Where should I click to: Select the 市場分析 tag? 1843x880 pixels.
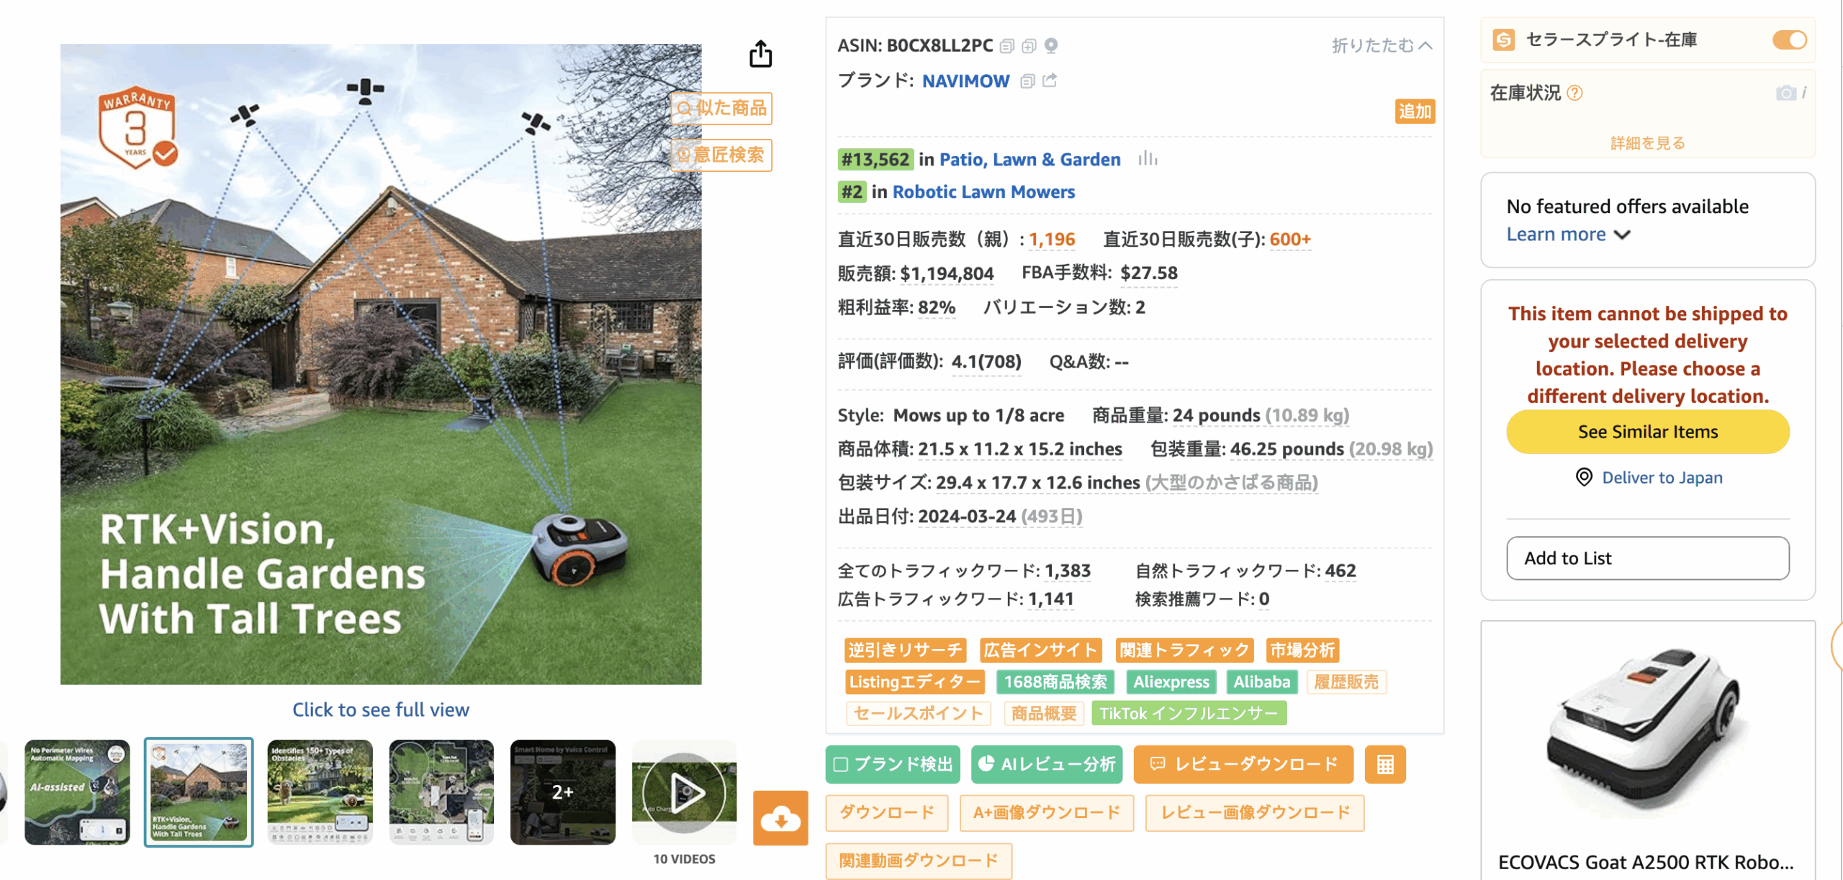[x=1302, y=650]
